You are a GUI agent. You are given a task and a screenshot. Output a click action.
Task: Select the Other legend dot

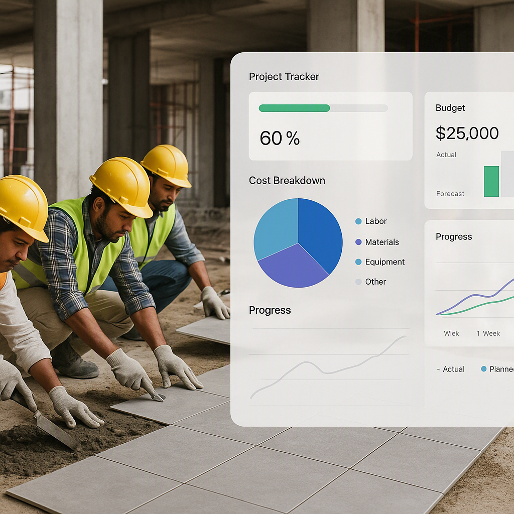pyautogui.click(x=358, y=282)
